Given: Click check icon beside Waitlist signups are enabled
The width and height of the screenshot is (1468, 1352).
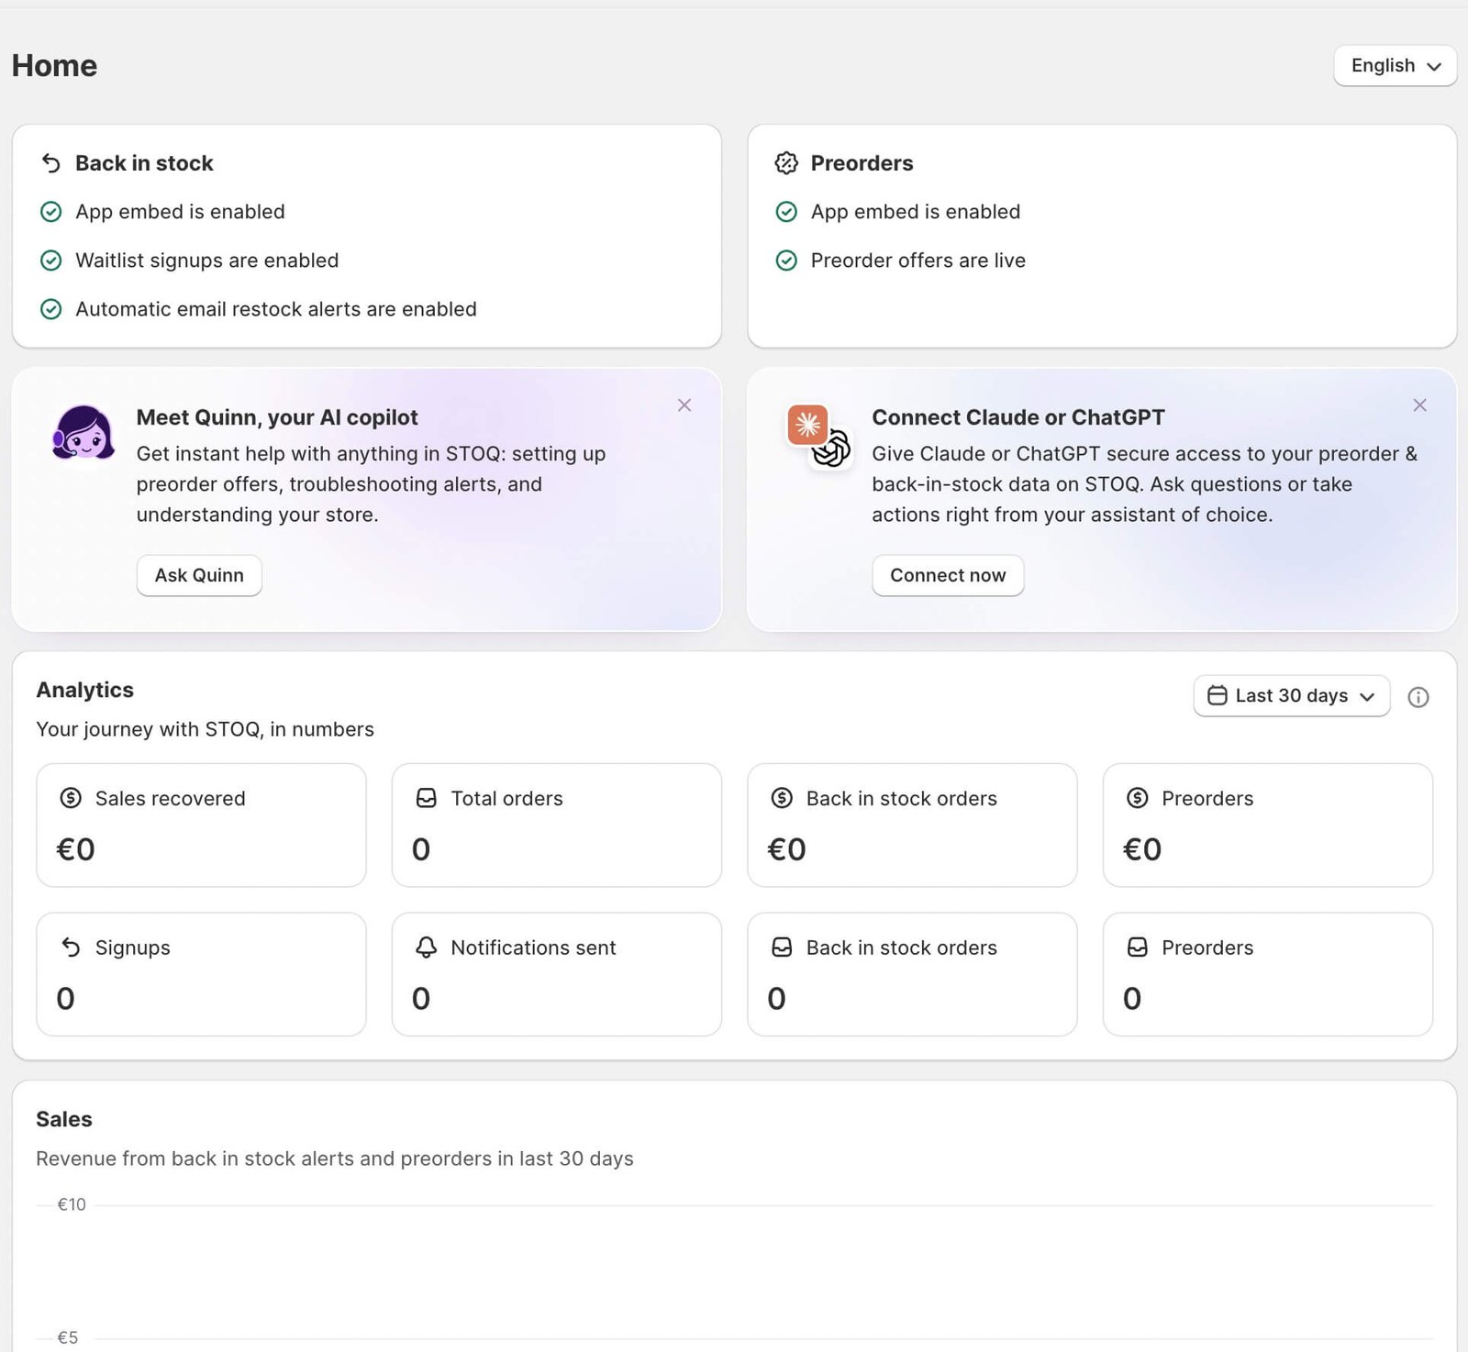Looking at the screenshot, I should point(51,260).
